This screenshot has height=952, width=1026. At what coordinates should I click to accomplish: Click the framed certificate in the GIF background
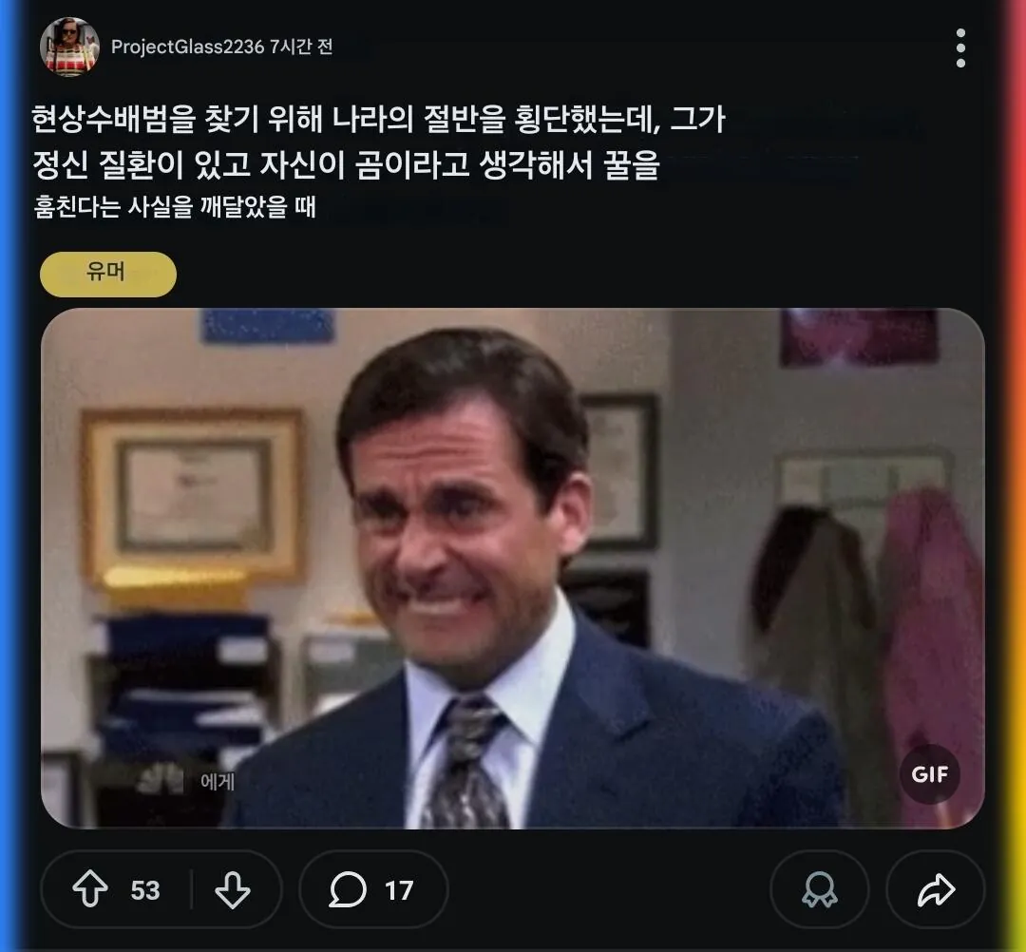click(x=193, y=494)
